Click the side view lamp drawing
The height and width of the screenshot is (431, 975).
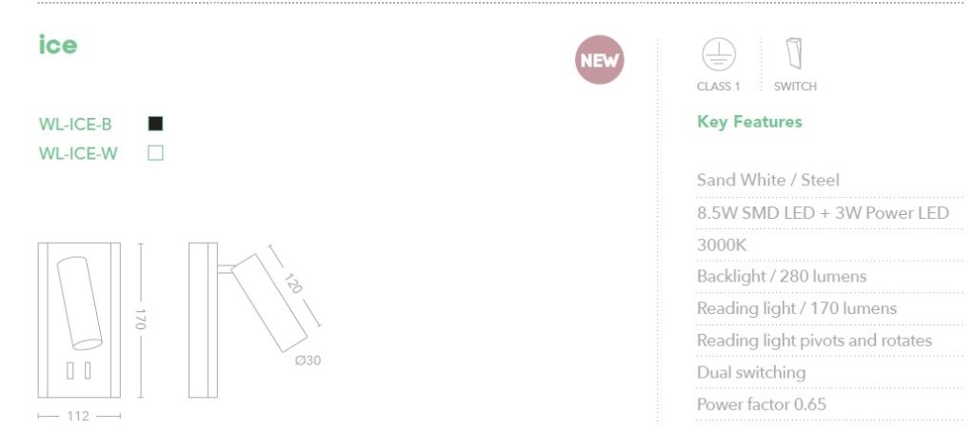[248, 320]
